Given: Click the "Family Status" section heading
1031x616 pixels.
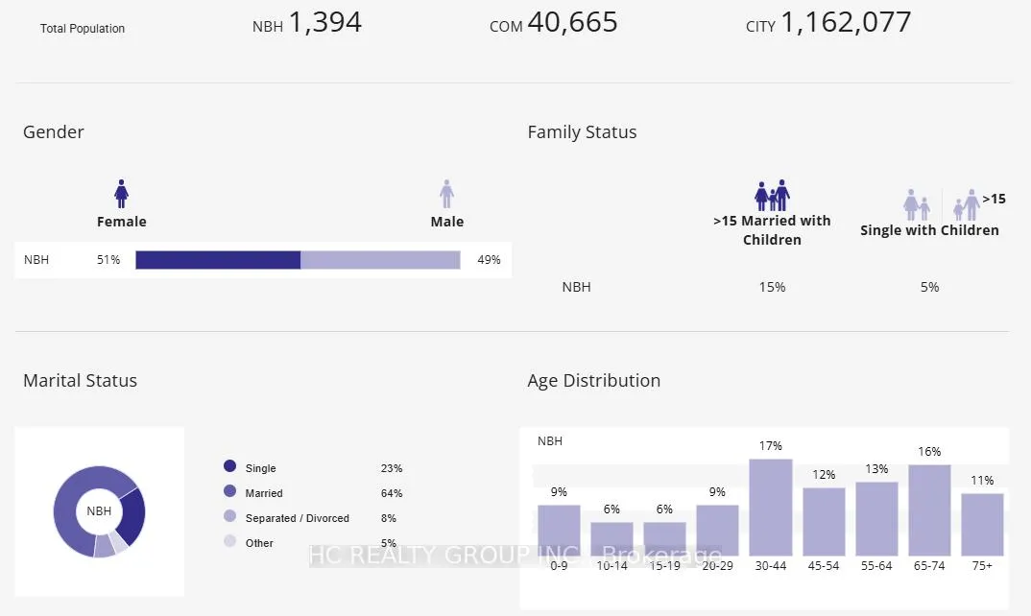Looking at the screenshot, I should (582, 132).
